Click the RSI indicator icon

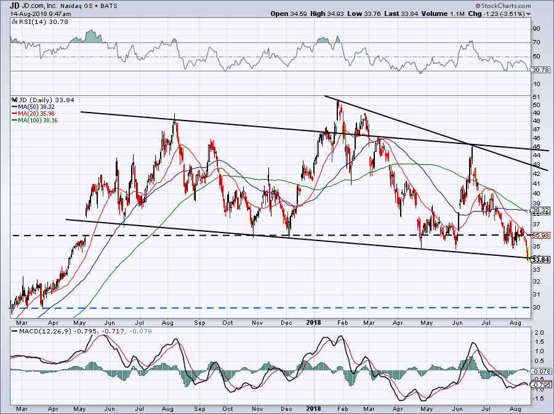[x=14, y=22]
